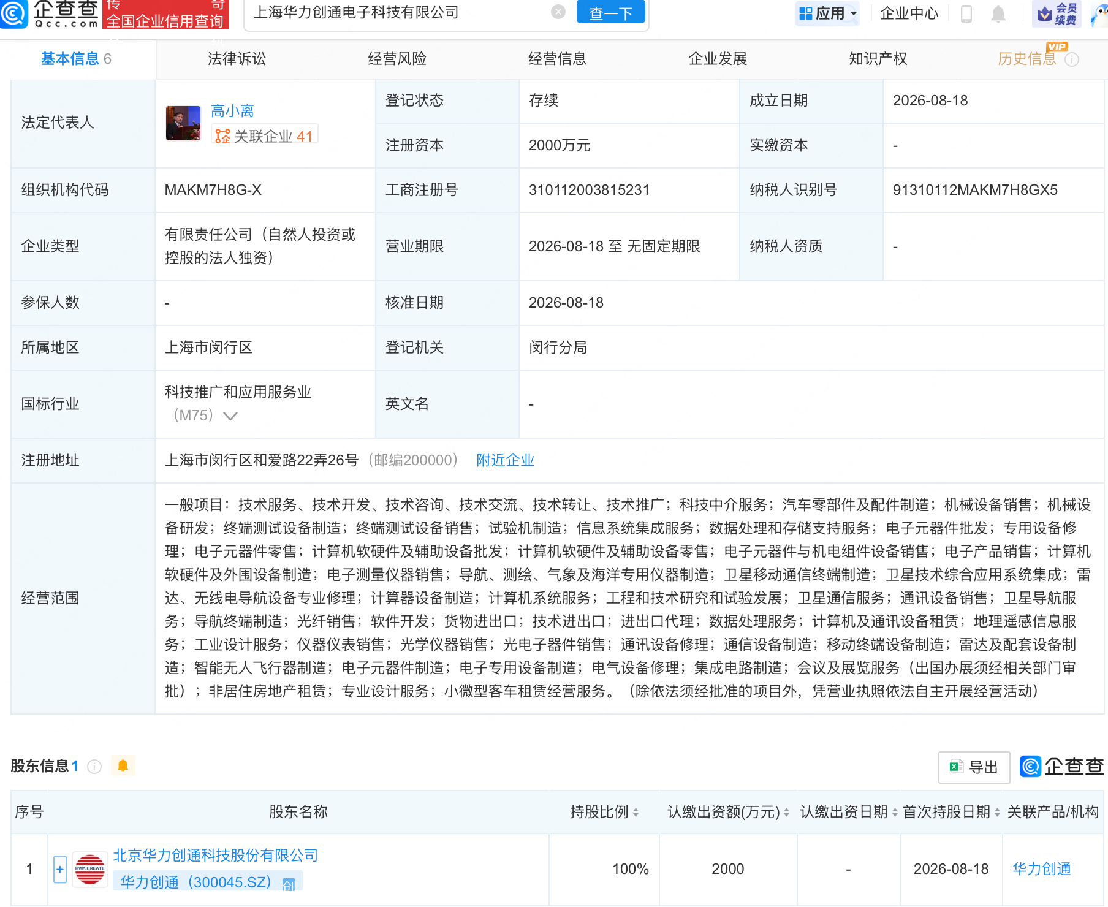Click 高小离 portrait thumbnail
The height and width of the screenshot is (907, 1108).
(x=183, y=123)
